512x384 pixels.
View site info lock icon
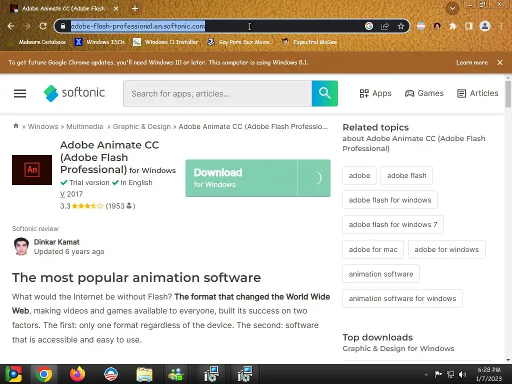click(63, 26)
